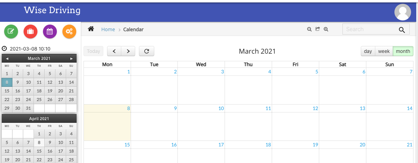Open the user profile avatar
The image size is (418, 163).
(x=403, y=12)
